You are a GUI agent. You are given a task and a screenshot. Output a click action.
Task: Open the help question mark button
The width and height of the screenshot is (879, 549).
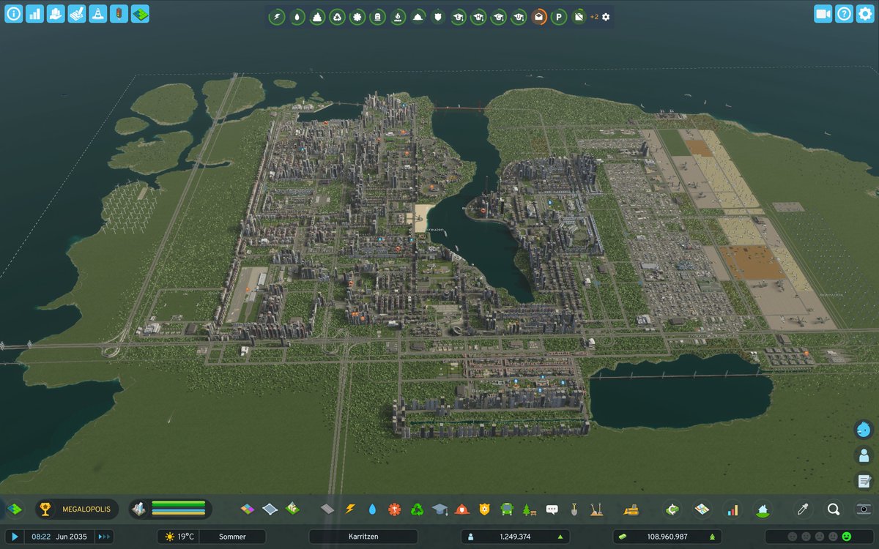point(845,13)
